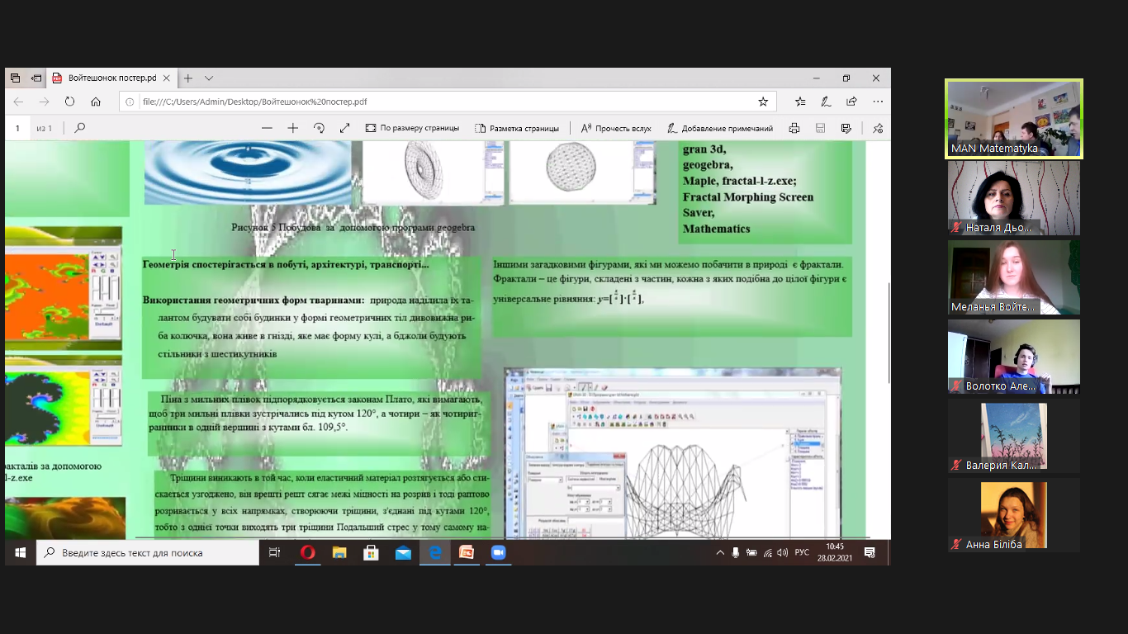Click the page number field
The height and width of the screenshot is (634, 1128).
click(x=17, y=128)
